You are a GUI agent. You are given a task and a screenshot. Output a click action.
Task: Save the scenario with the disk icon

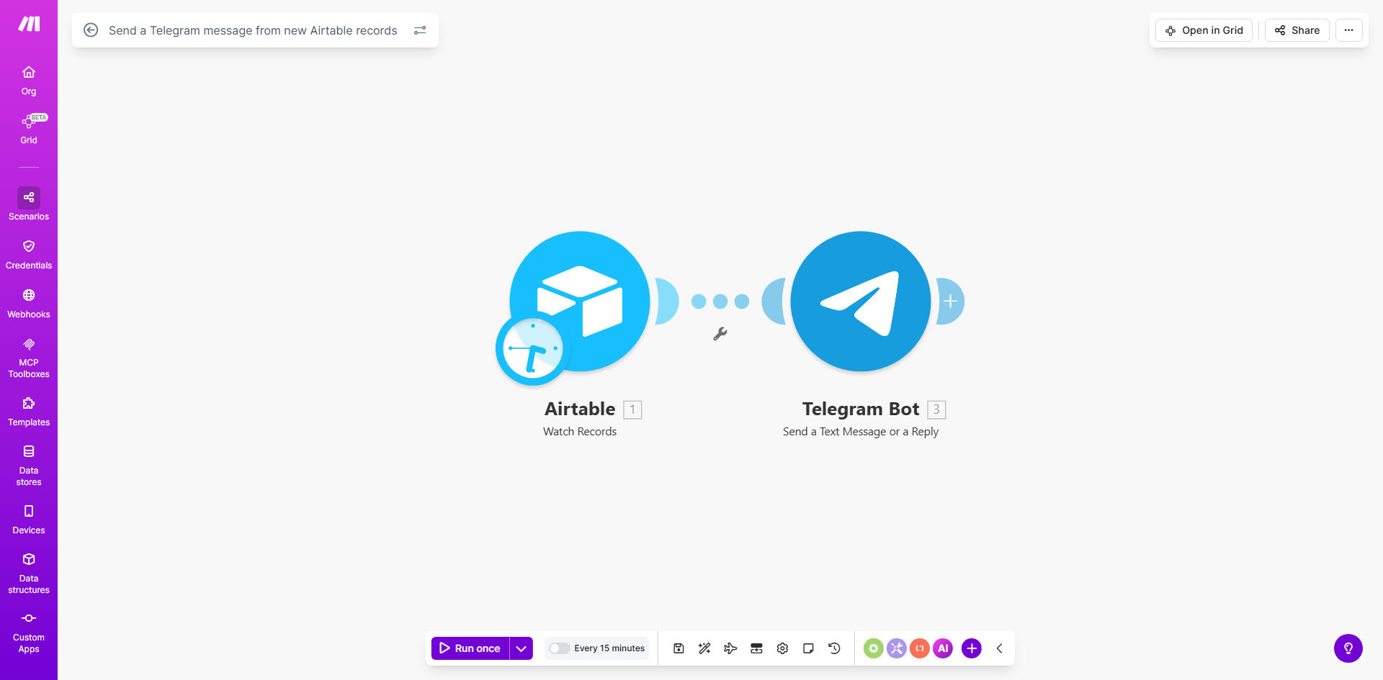tap(679, 648)
